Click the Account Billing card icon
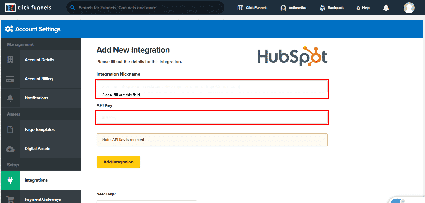Viewport: 425px width, 203px height. [x=10, y=79]
